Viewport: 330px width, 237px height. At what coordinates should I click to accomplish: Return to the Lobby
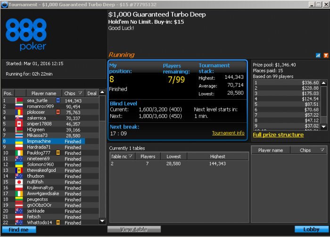click(x=311, y=229)
